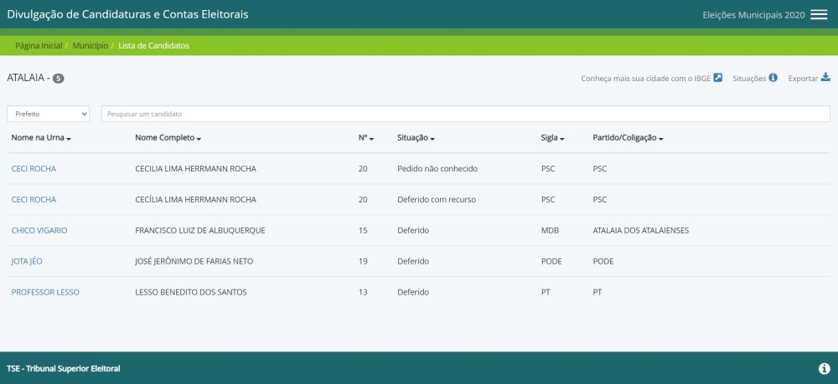
Task: Go to Município breadcrumb
Action: (90, 45)
